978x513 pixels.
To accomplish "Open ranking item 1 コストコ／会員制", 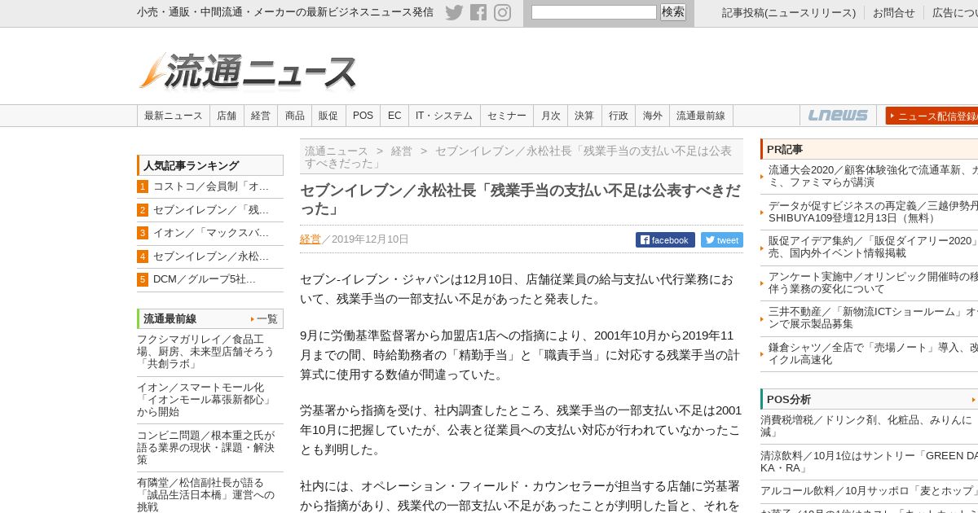I will point(210,186).
